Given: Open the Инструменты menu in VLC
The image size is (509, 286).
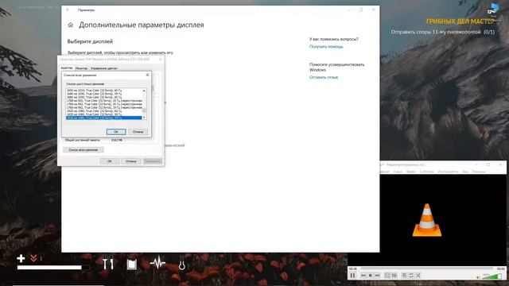Looking at the screenshot, I should click(x=448, y=172).
